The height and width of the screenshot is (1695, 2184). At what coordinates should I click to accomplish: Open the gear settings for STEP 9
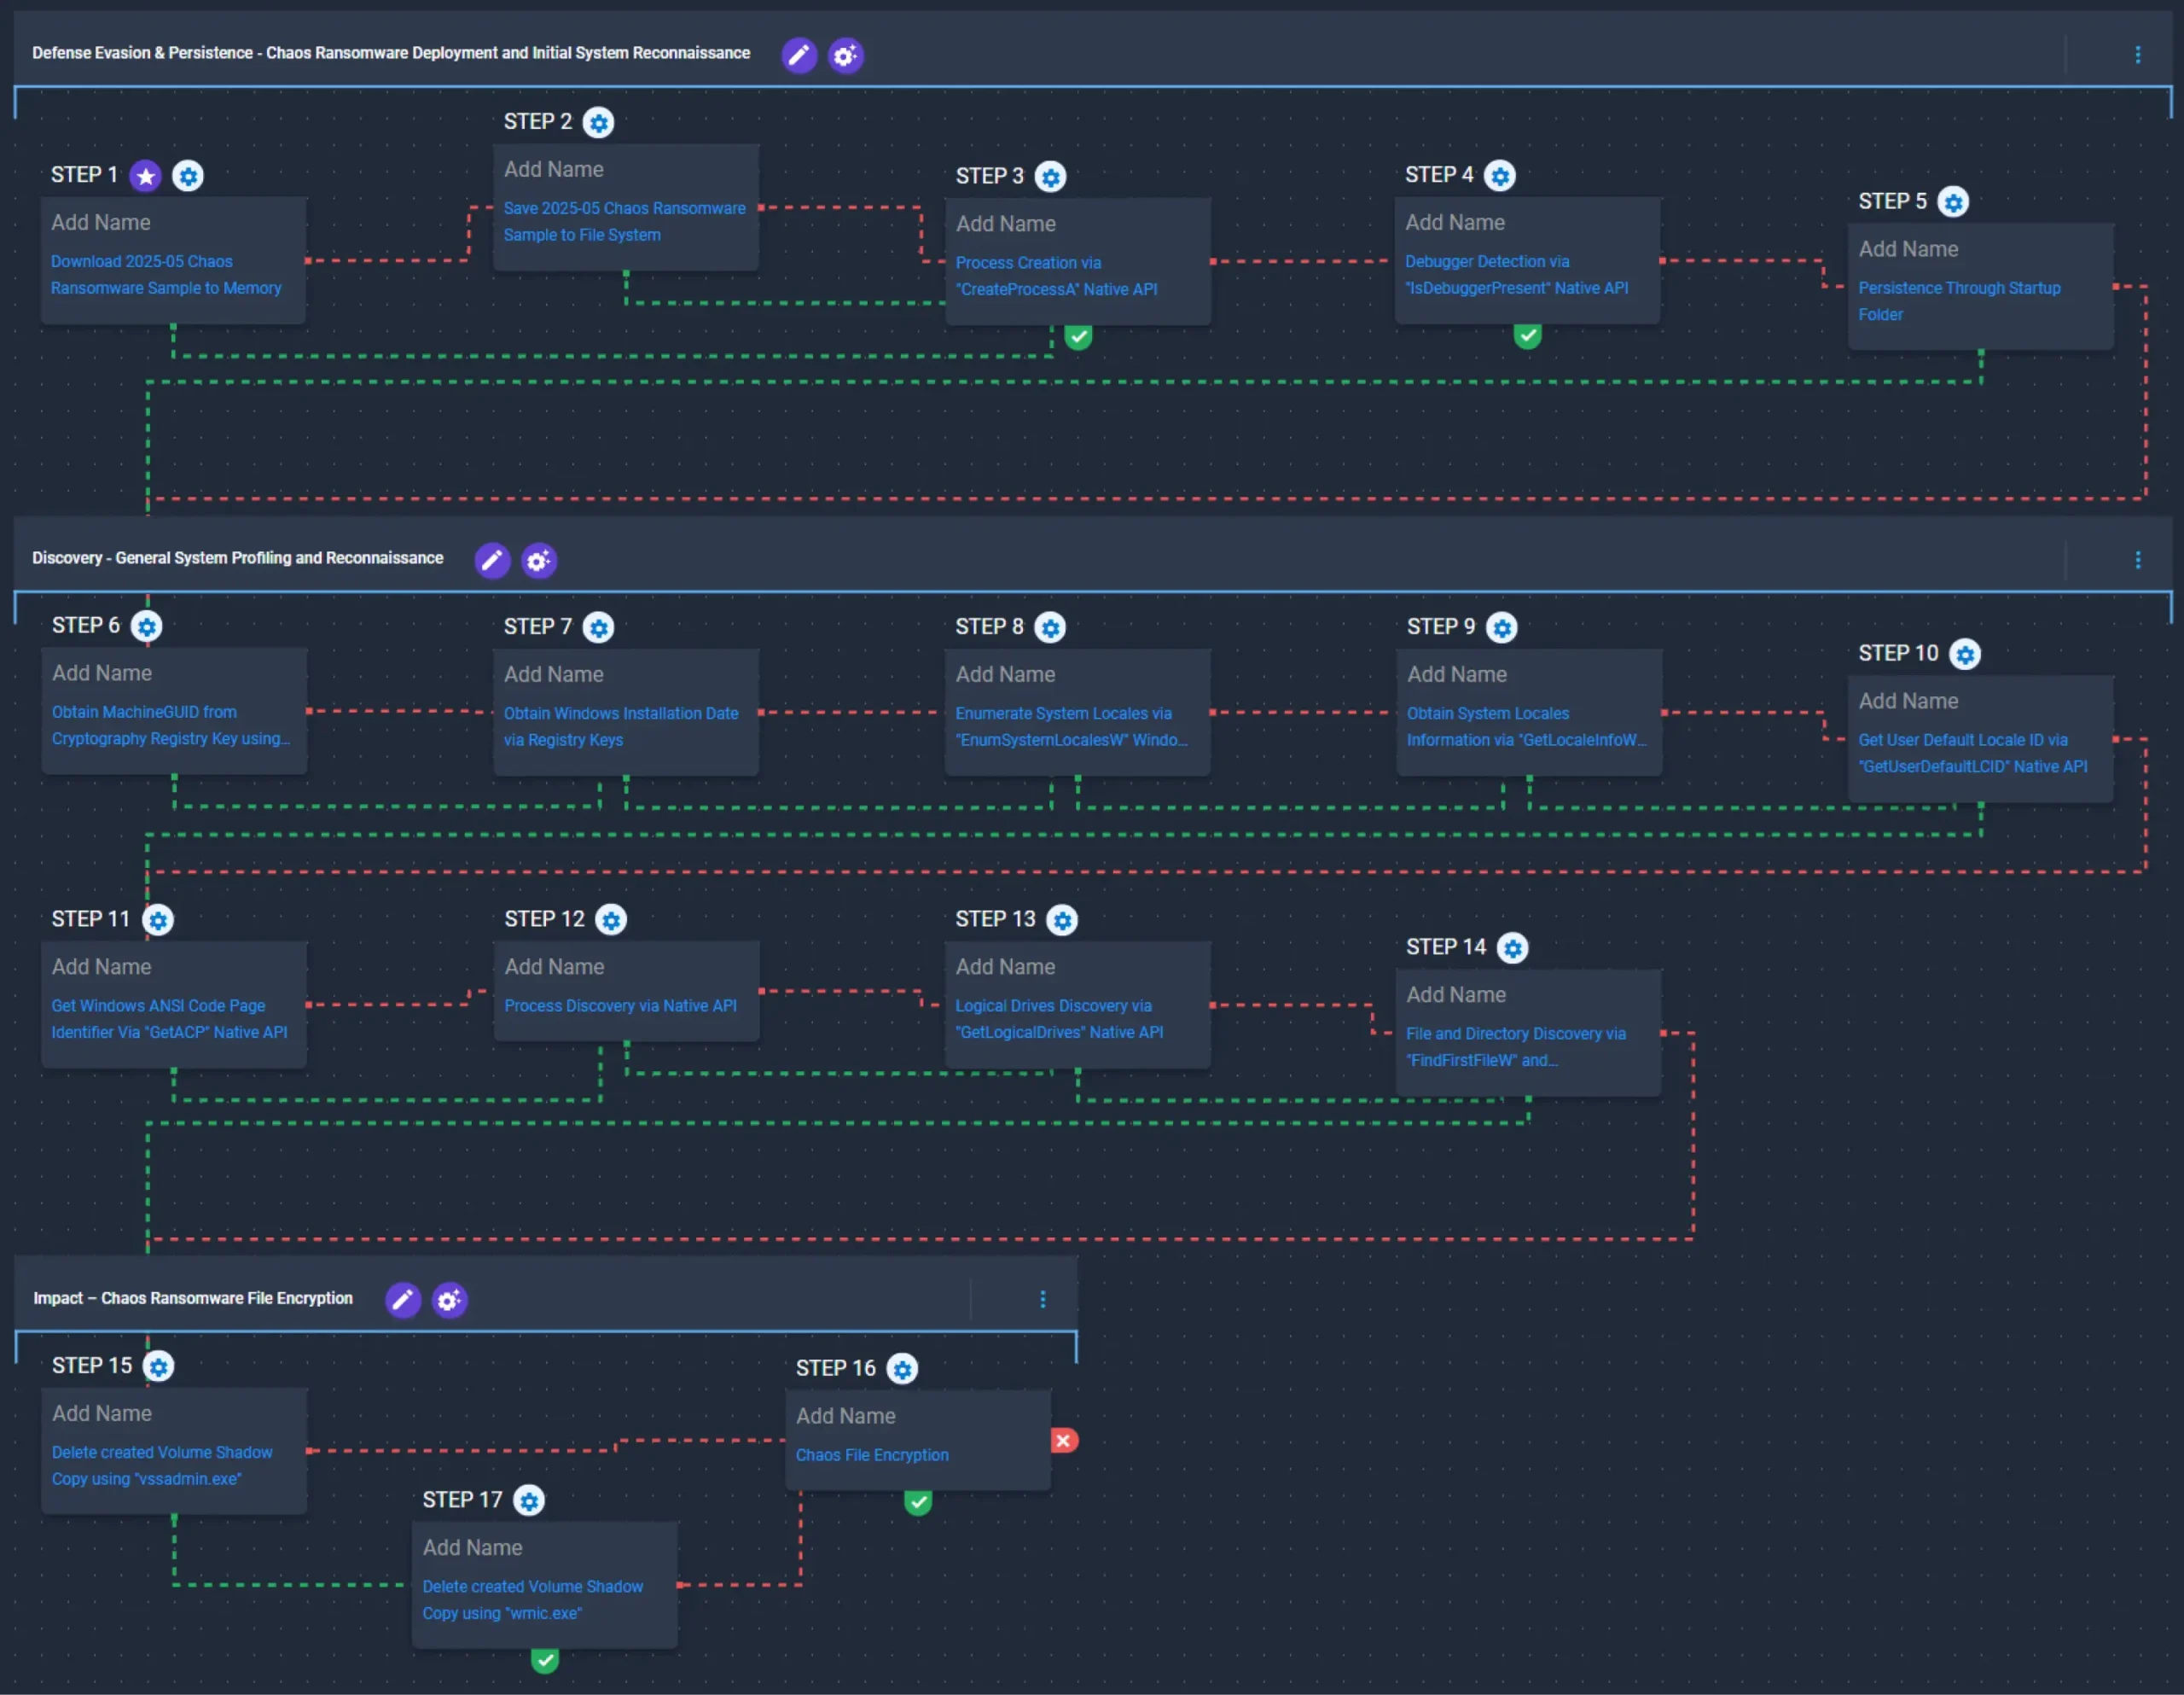pos(1501,628)
